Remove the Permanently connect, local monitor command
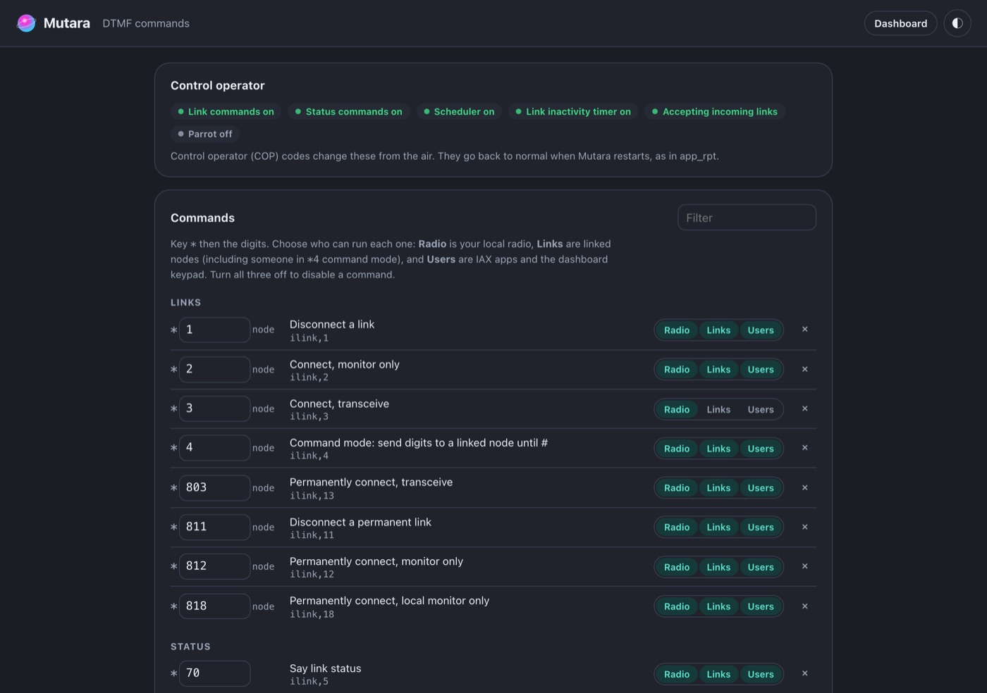The image size is (987, 693). coord(804,606)
